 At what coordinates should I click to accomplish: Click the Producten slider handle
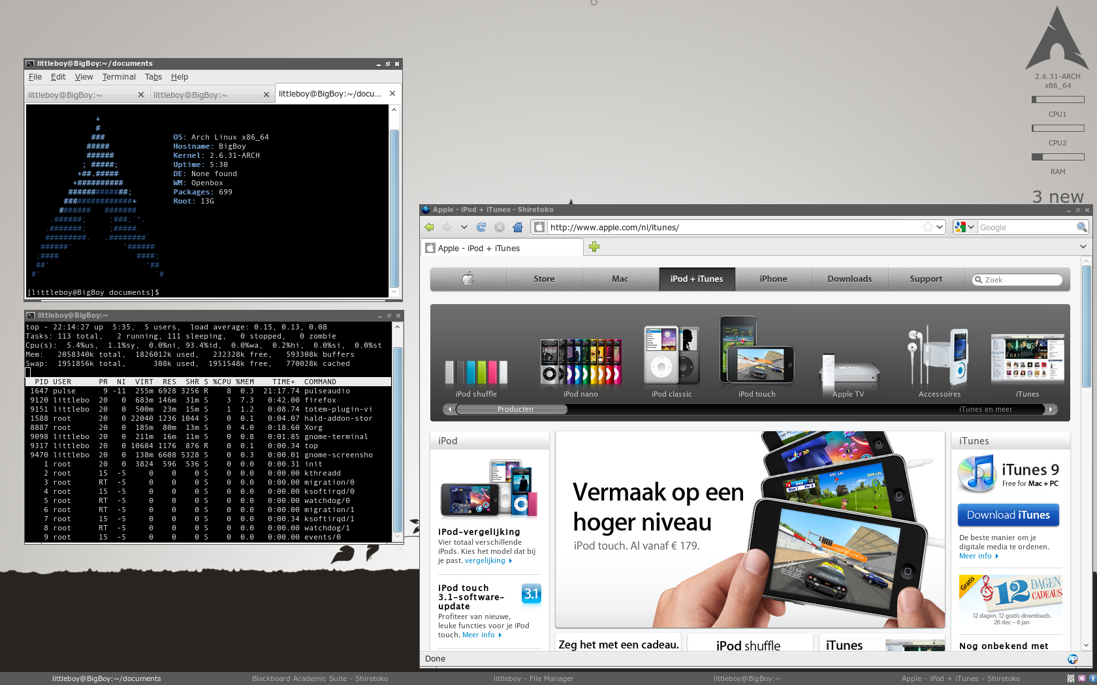point(511,409)
